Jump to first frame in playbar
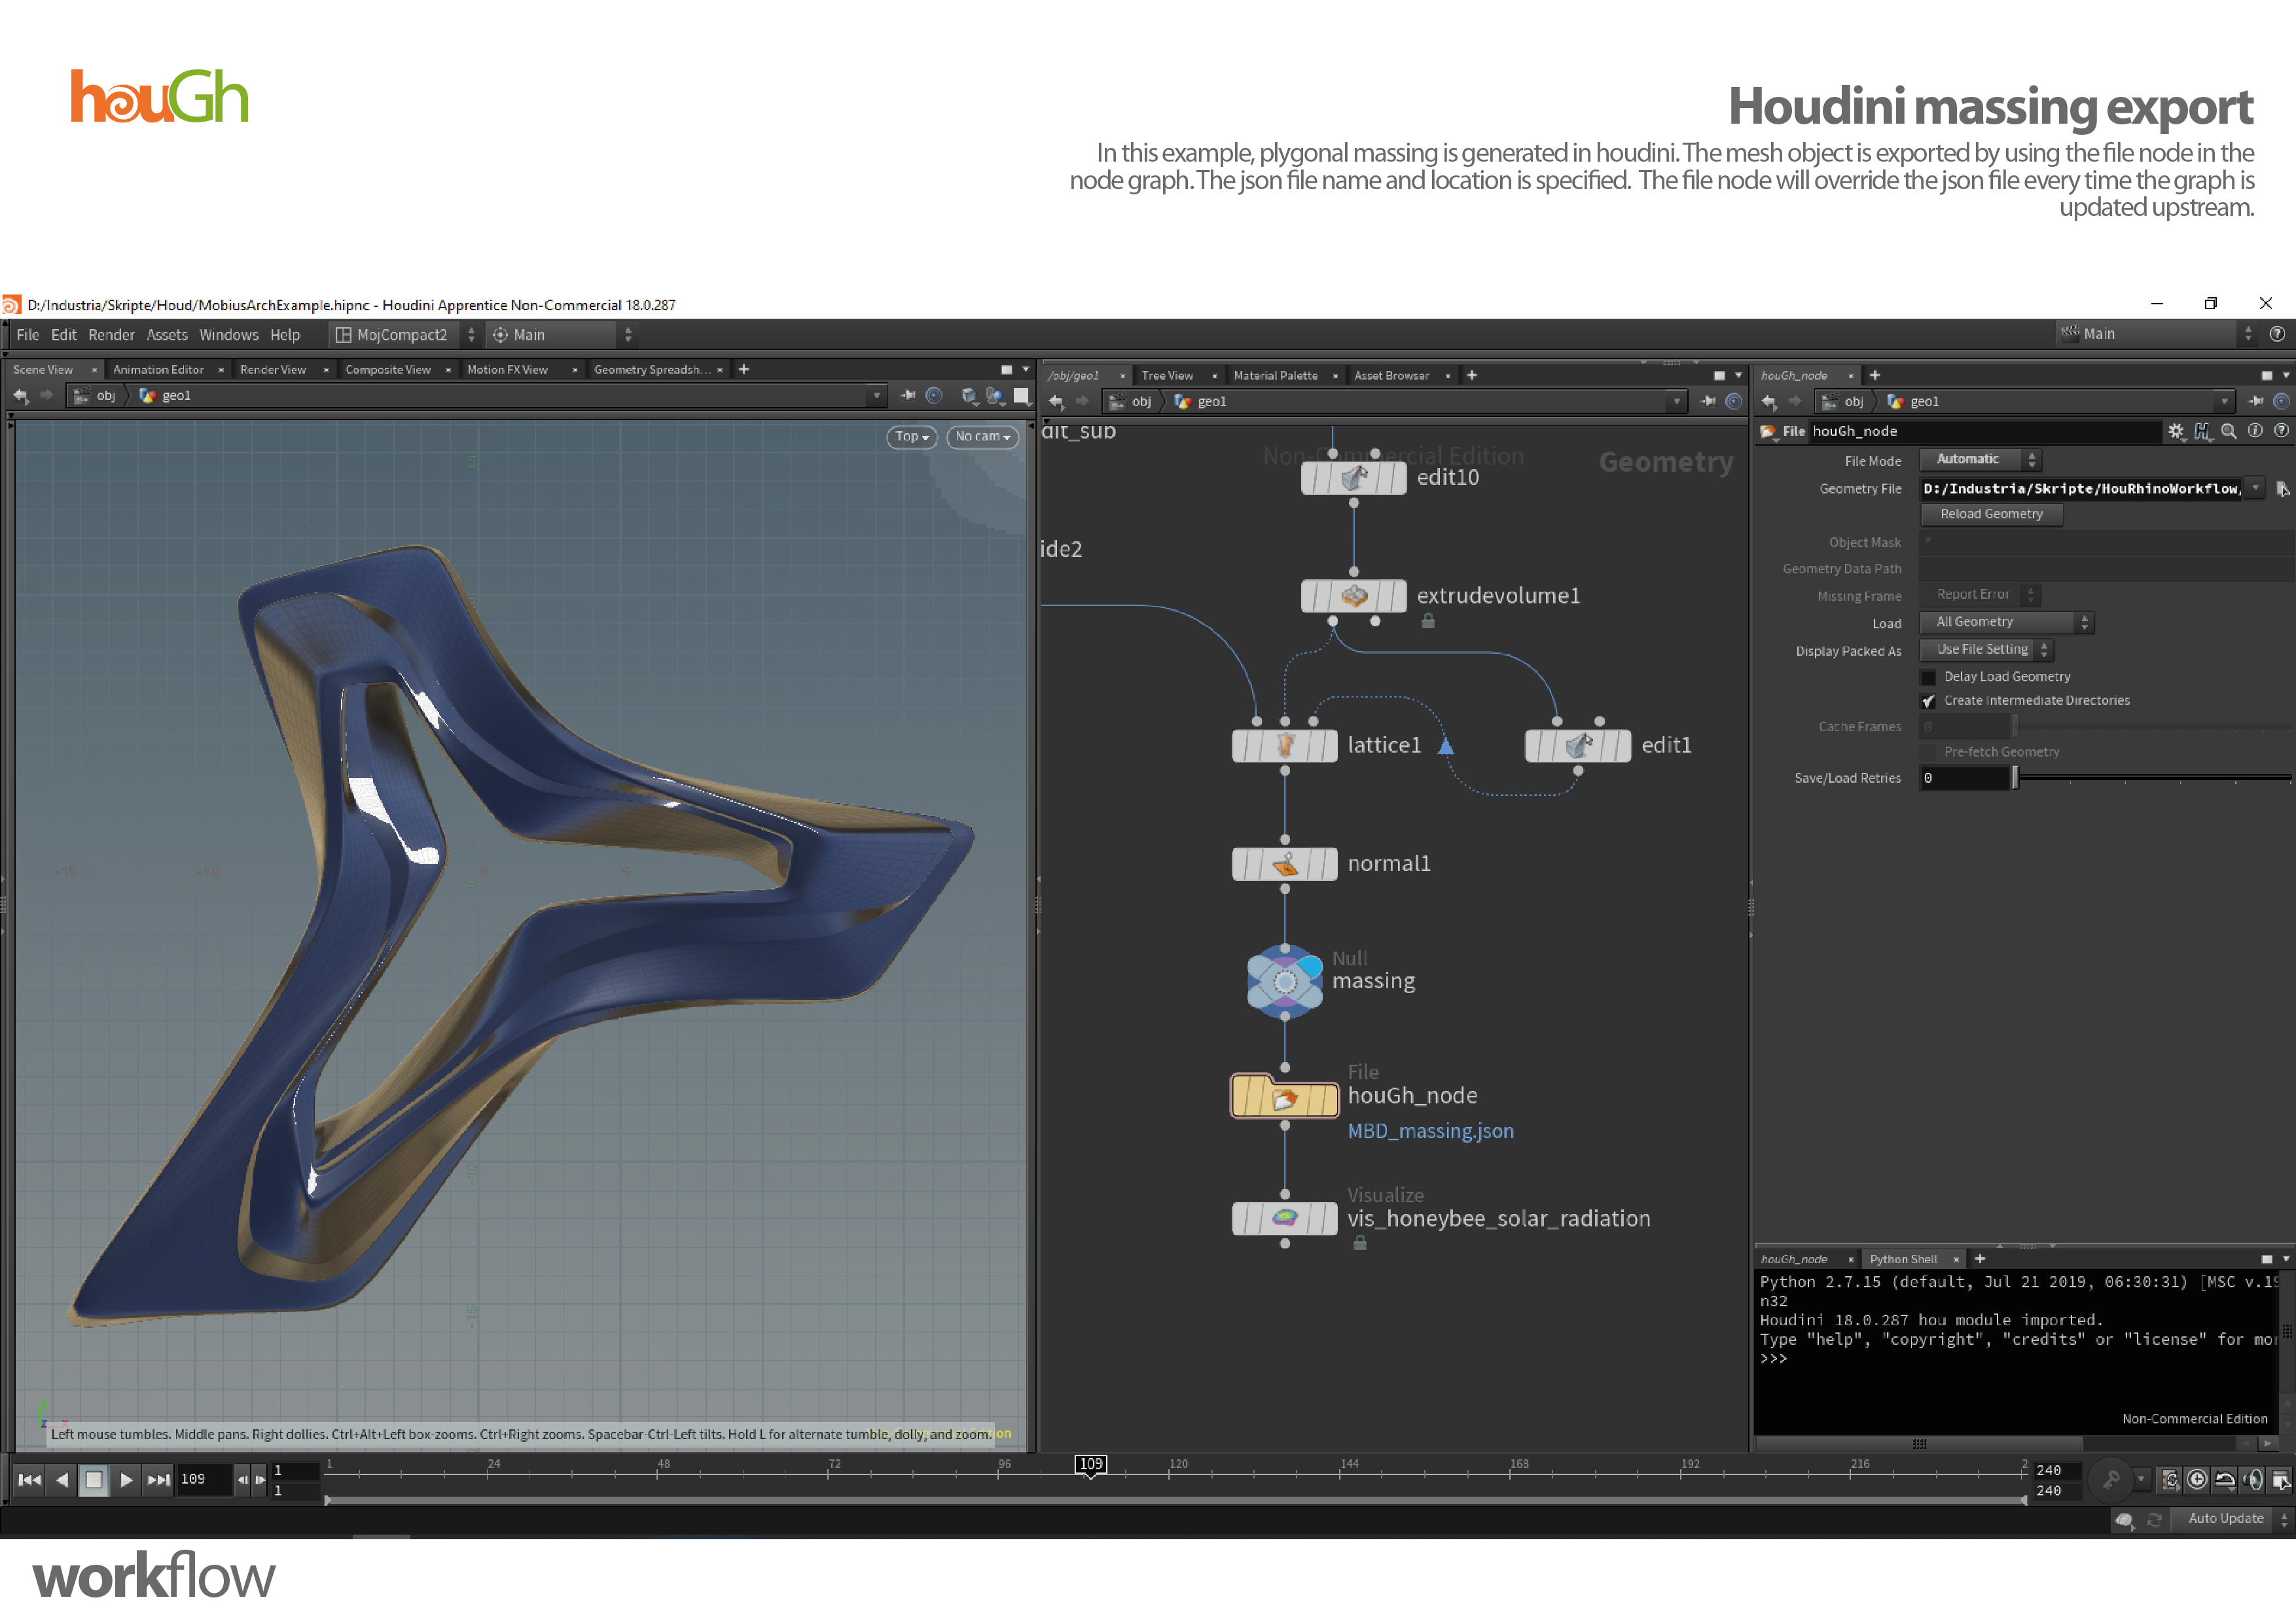 tap(29, 1480)
